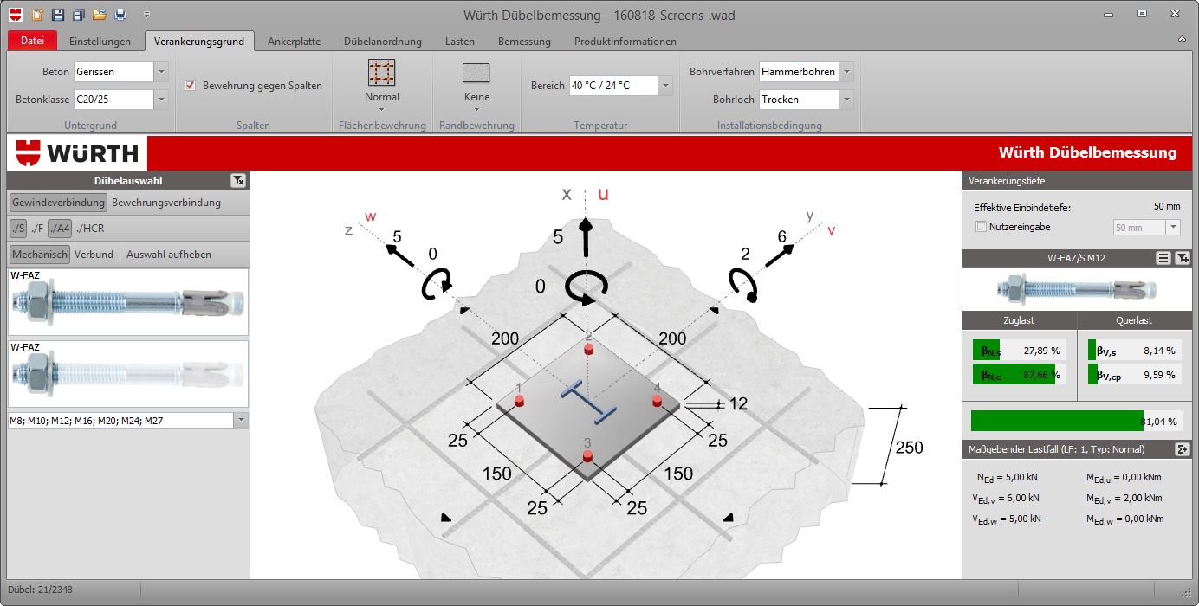
Task: Toggle Bewehrung gegen Spalten checkbox
Action: (x=191, y=86)
